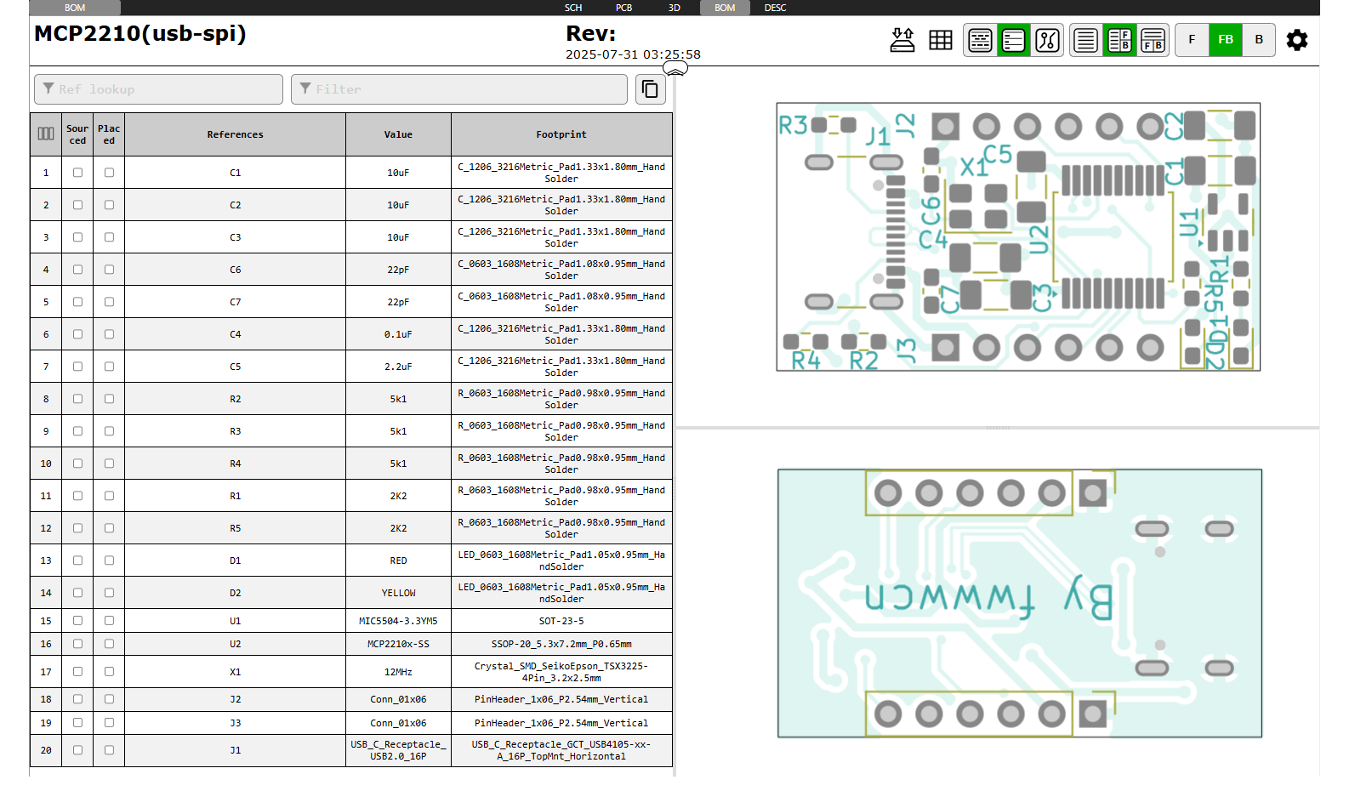Select the J3 reference cell
The height and width of the screenshot is (791, 1355).
click(236, 723)
